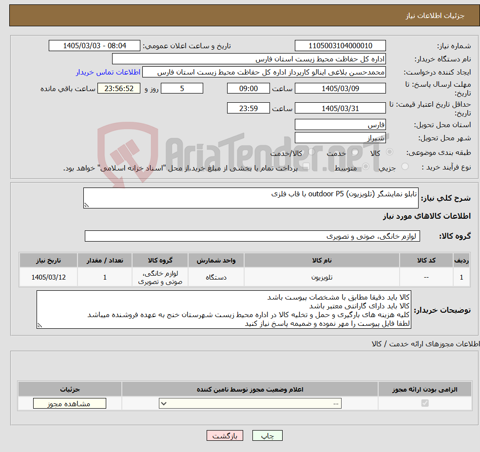480x452 pixels.
Task: Click the تلویزیون item name cell
Action: coord(322,277)
